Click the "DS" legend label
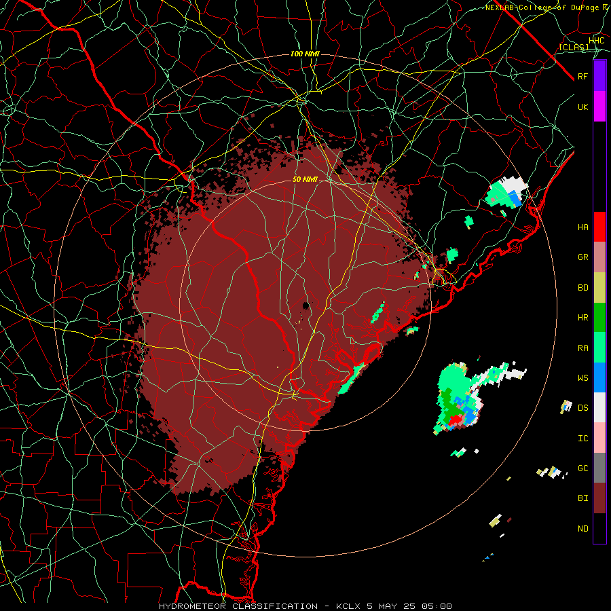The width and height of the screenshot is (611, 611). point(582,408)
